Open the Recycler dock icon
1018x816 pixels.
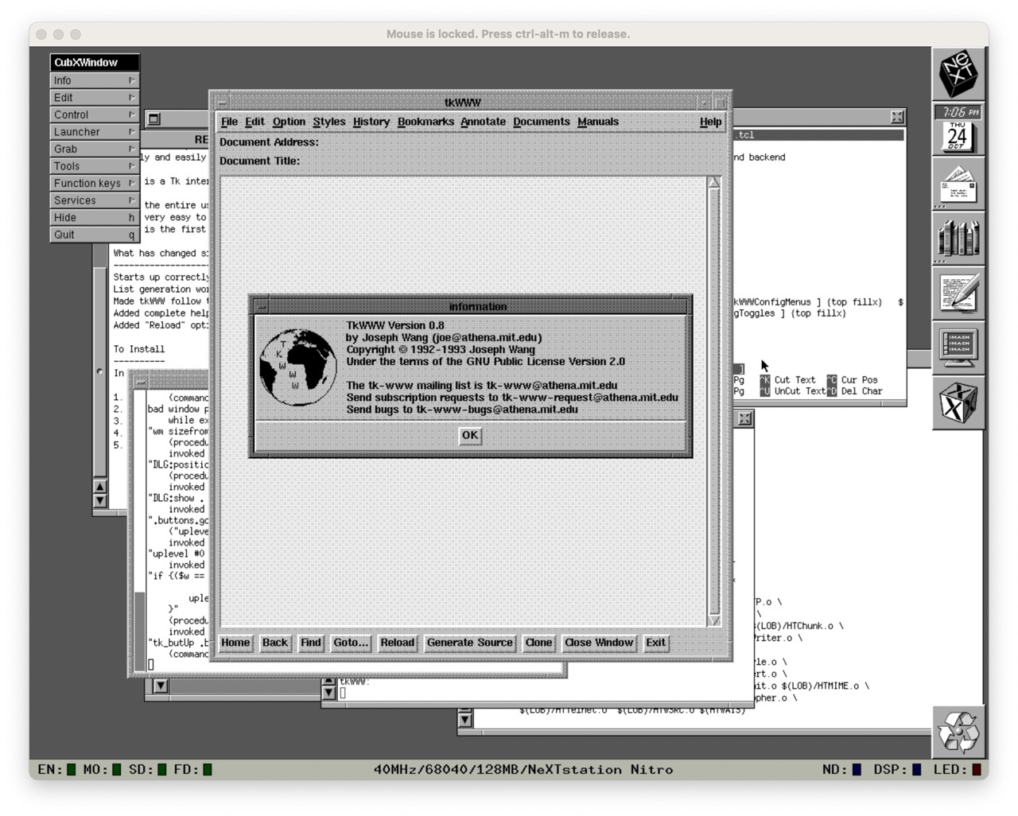point(959,732)
